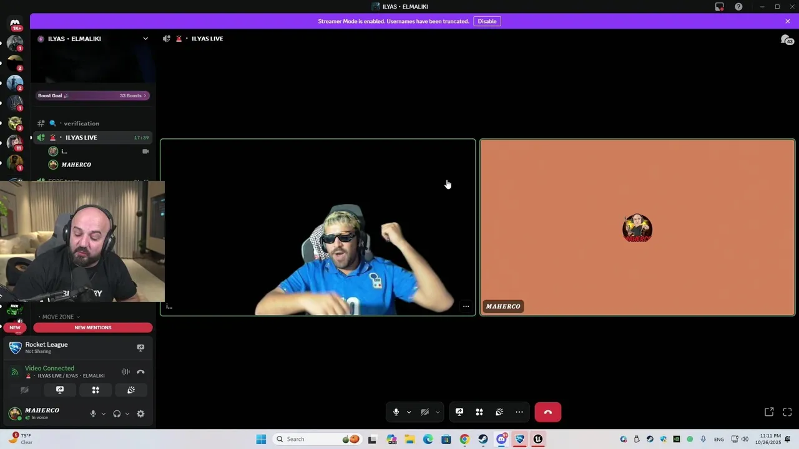Share your screen from voice panel
Viewport: 799px width, 449px height.
coord(60,390)
